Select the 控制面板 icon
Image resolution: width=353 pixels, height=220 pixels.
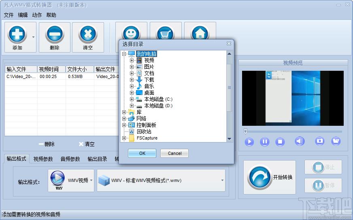132,125
